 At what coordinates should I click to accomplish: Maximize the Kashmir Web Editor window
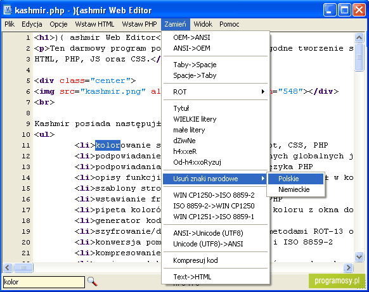[344, 10]
